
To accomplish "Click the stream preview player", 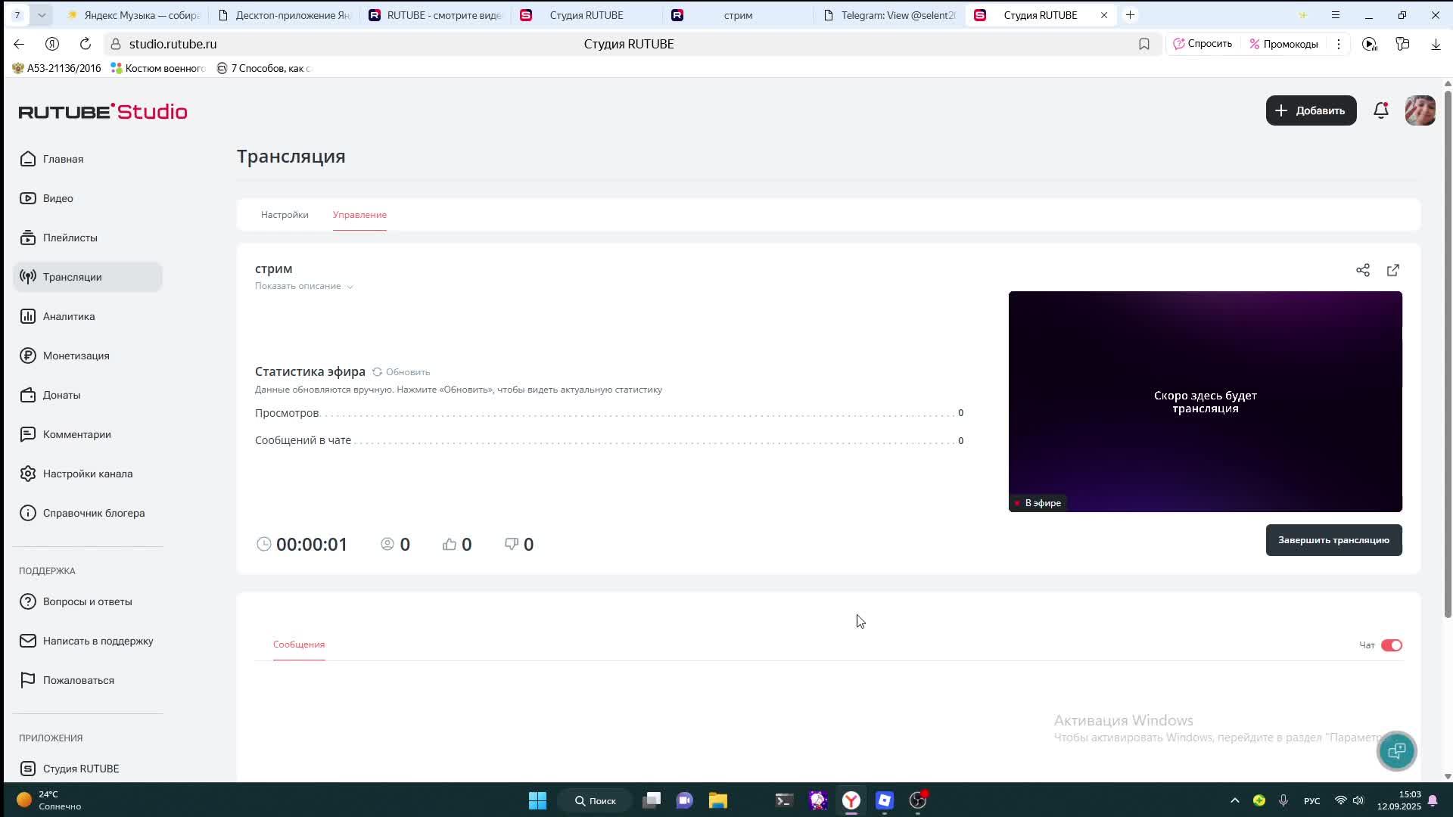I will point(1205,401).
